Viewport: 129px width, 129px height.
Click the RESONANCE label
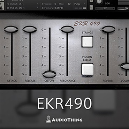click(x=68, y=81)
